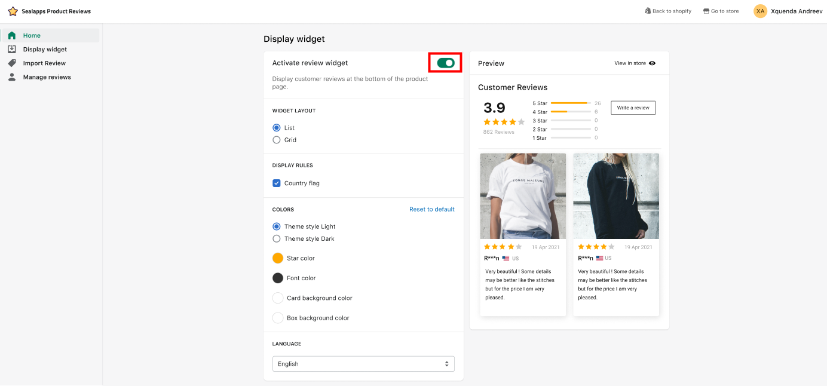Click the Reset to default link
This screenshot has height=386, width=827.
click(431, 209)
